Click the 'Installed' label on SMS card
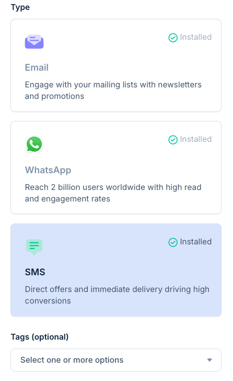Image resolution: width=233 pixels, height=381 pixels. pos(196,242)
